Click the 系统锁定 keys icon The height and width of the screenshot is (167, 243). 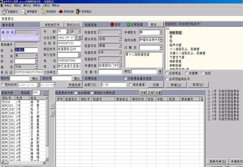43,12
